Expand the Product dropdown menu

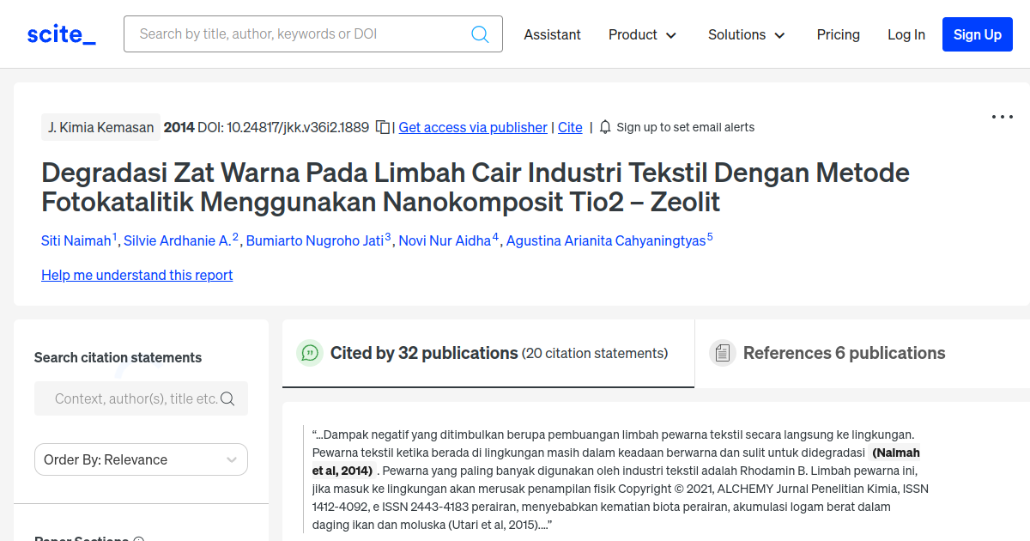[642, 34]
